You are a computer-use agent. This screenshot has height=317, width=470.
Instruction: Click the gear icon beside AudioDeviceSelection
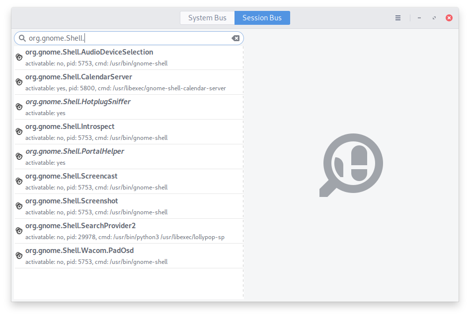[19, 57]
